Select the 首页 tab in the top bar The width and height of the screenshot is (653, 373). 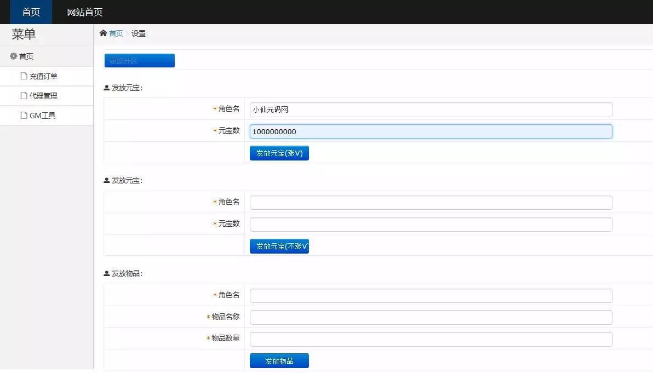(x=31, y=12)
